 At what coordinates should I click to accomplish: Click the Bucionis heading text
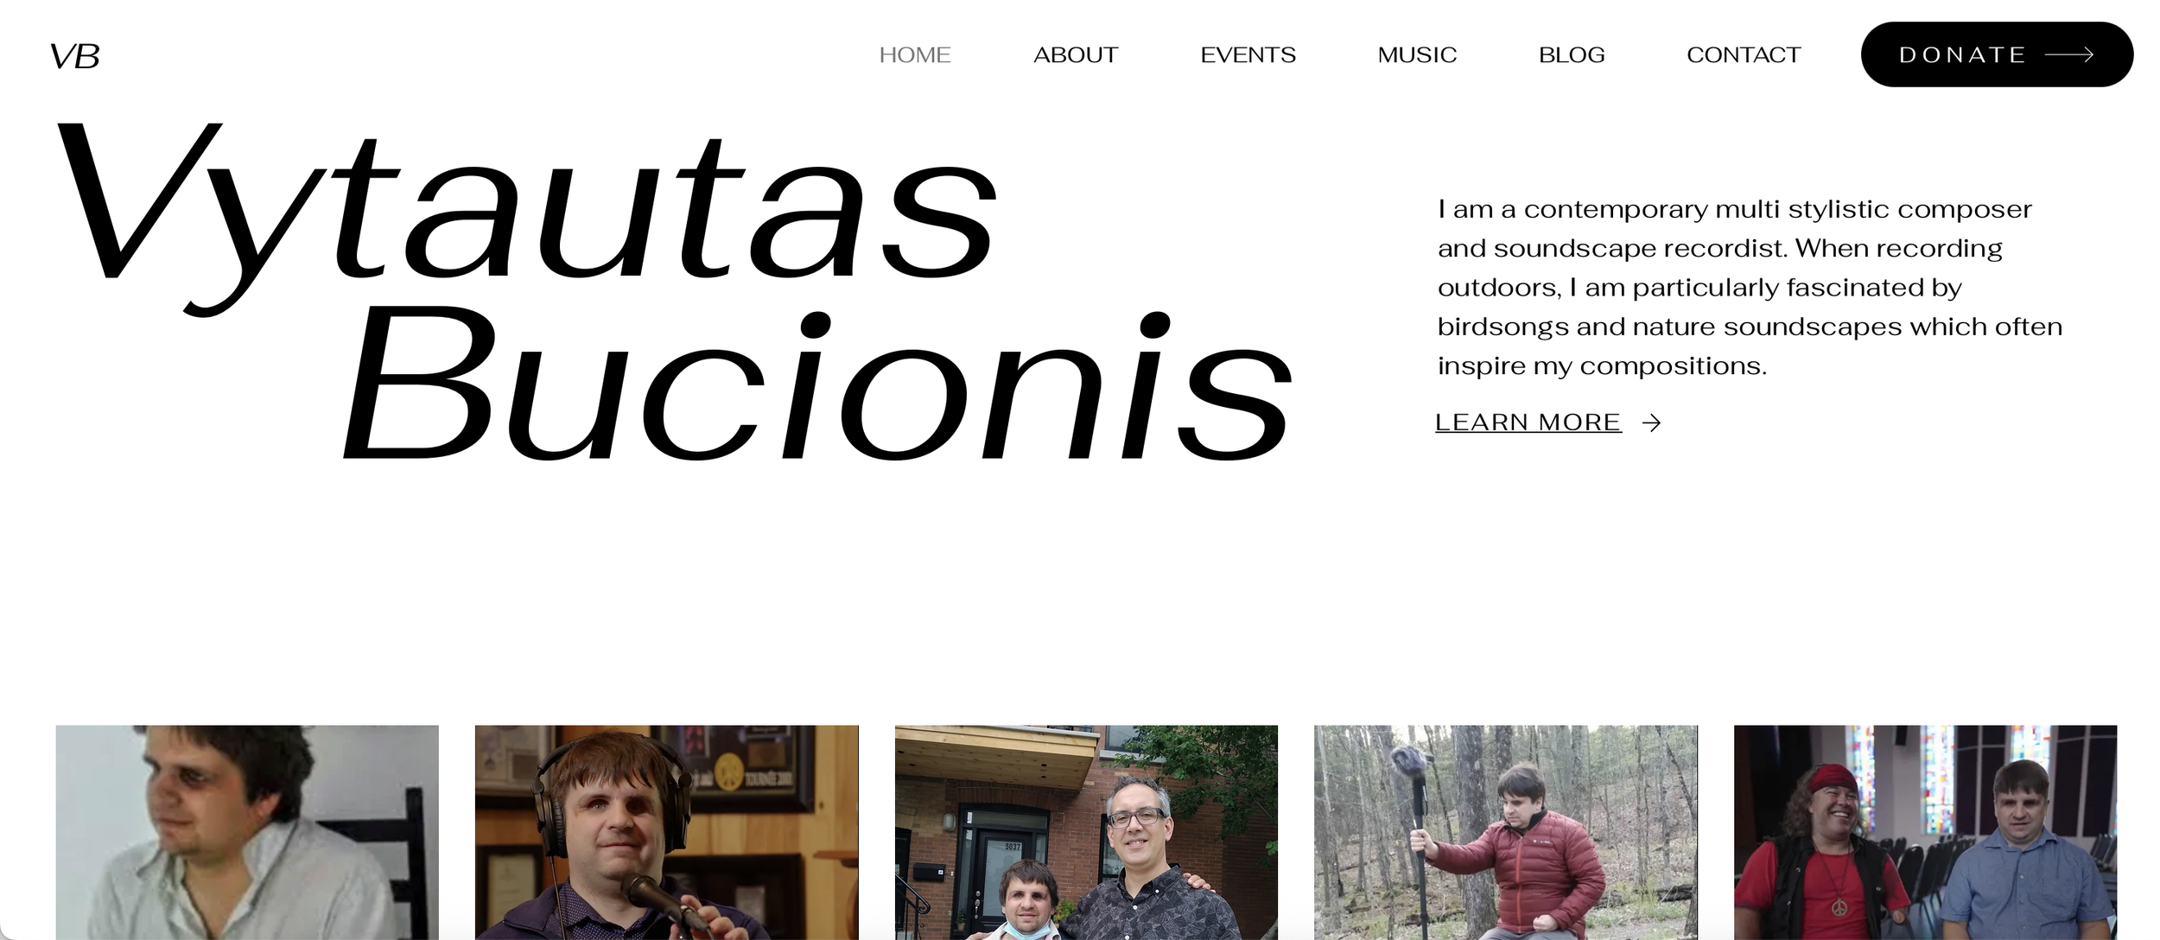coord(817,384)
